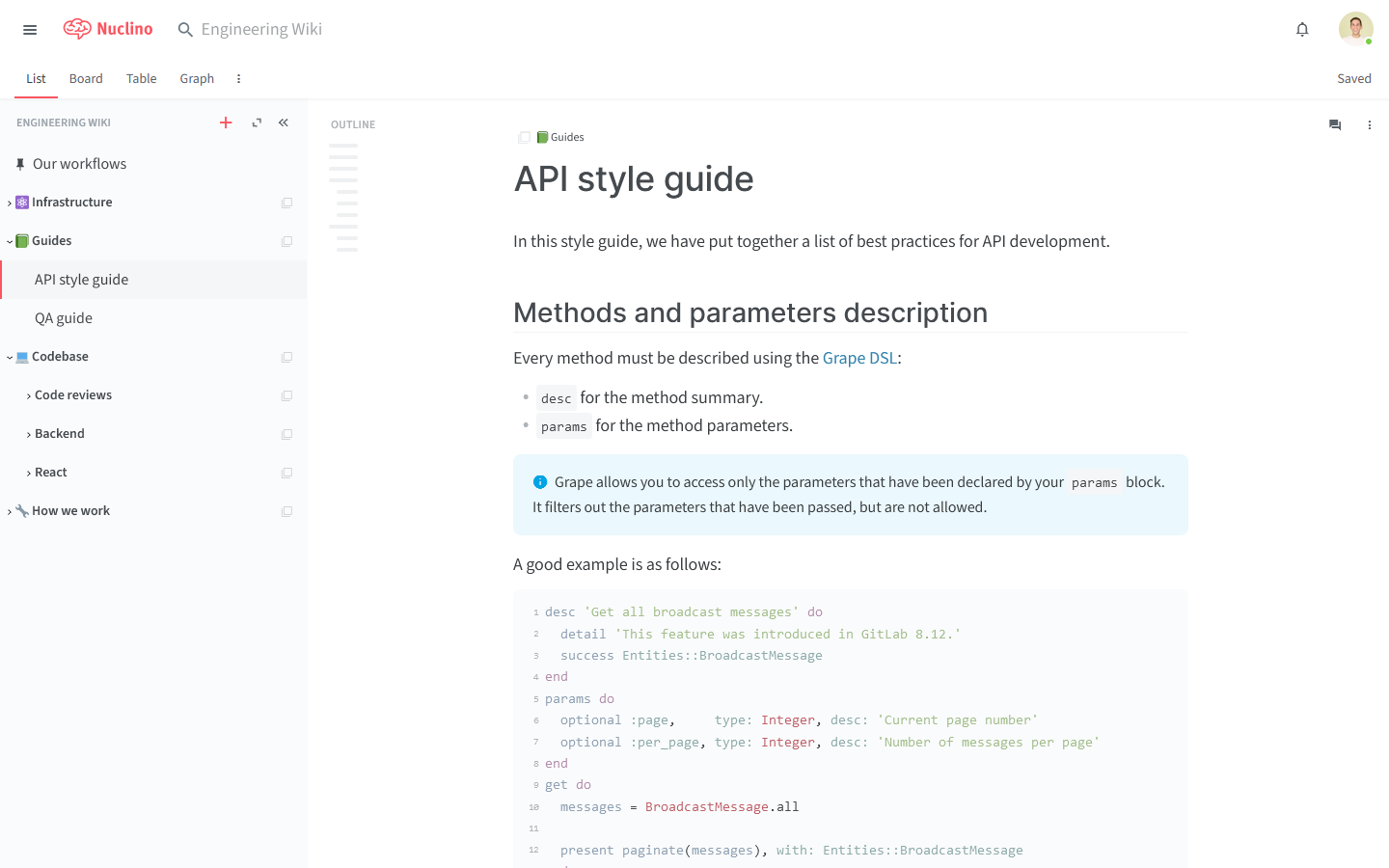Click the wrench icon by How we work
The width and height of the screenshot is (1389, 868).
(x=22, y=511)
